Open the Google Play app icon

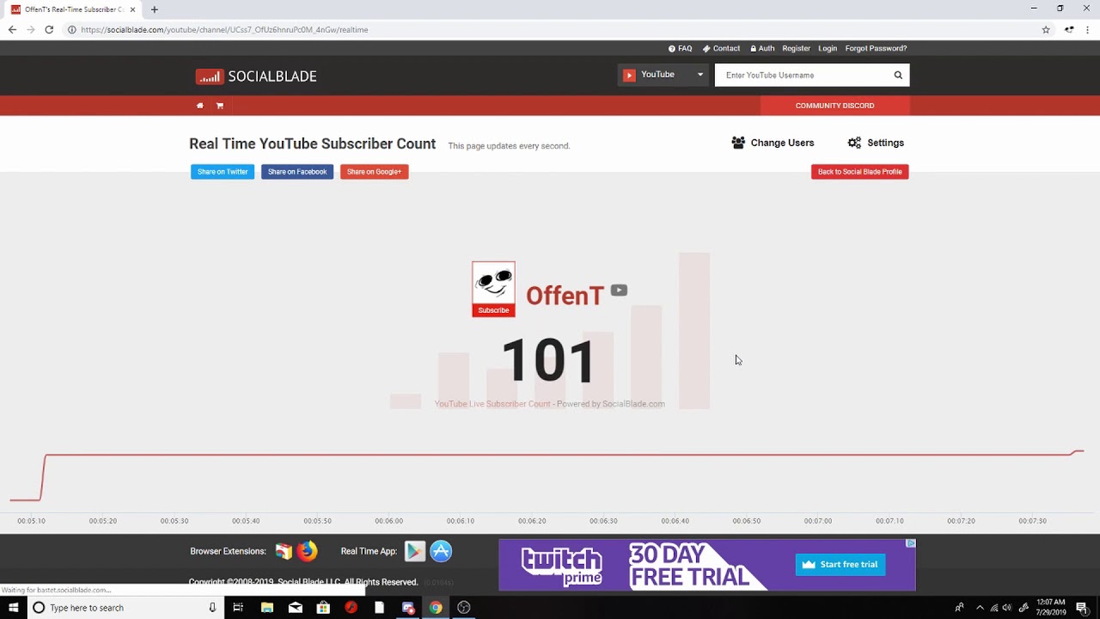[415, 551]
